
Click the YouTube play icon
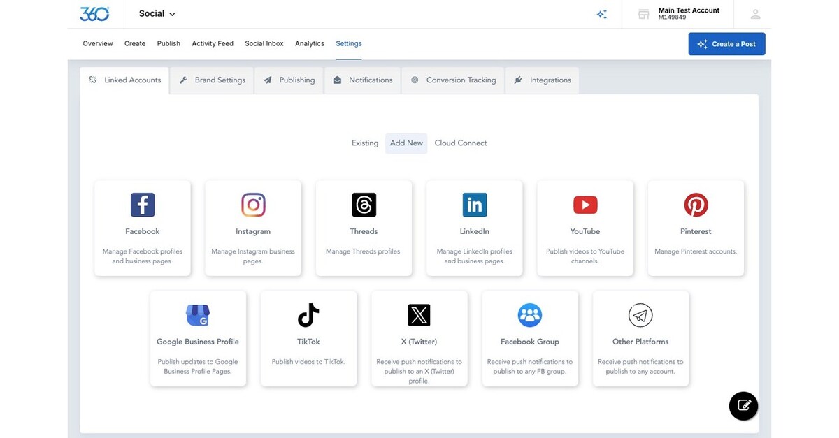(585, 205)
